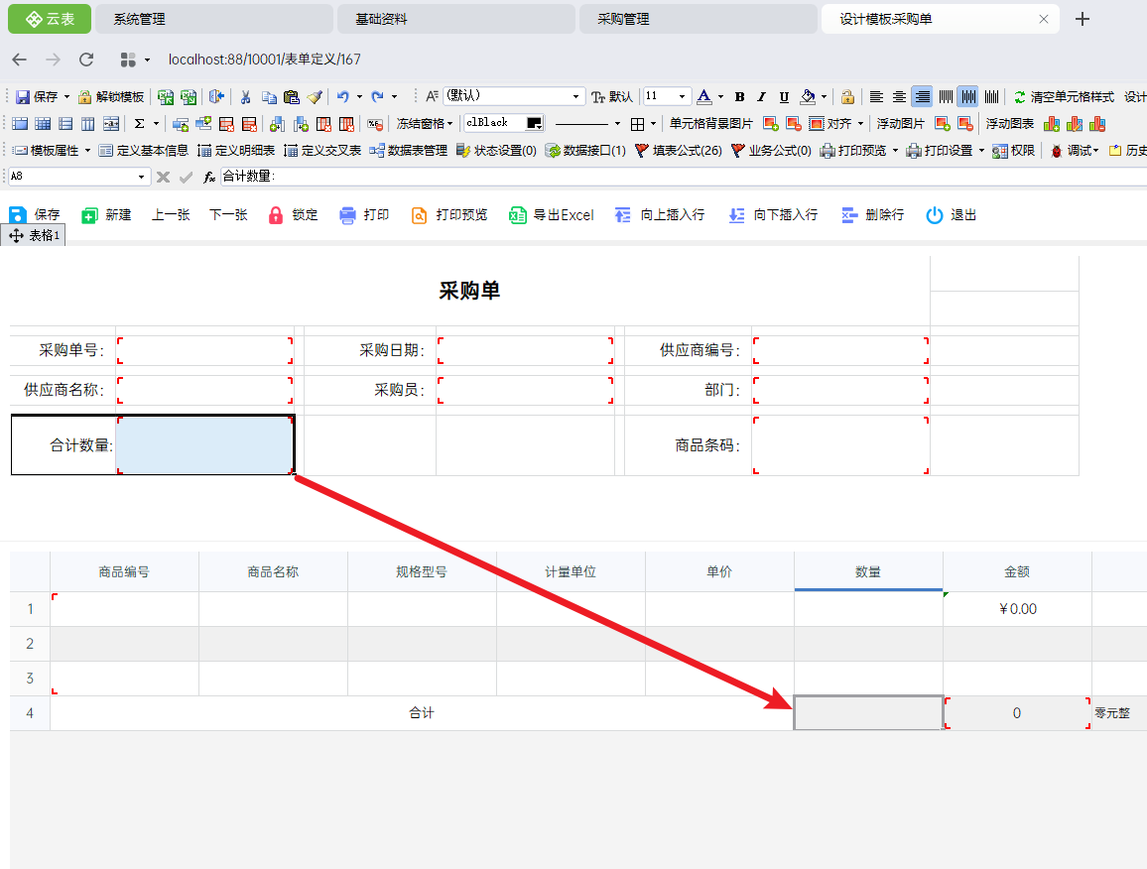Click the Sum sigma icon
Viewport: 1147px width, 869px height.
(139, 124)
